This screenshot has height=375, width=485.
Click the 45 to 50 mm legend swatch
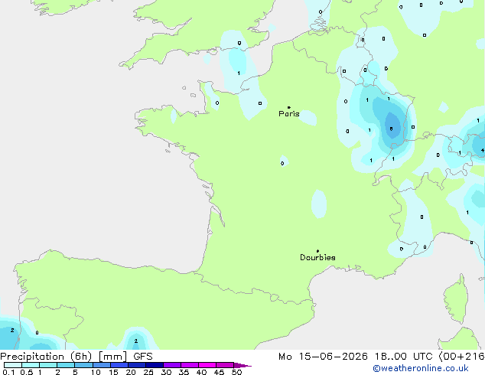[x=225, y=365]
